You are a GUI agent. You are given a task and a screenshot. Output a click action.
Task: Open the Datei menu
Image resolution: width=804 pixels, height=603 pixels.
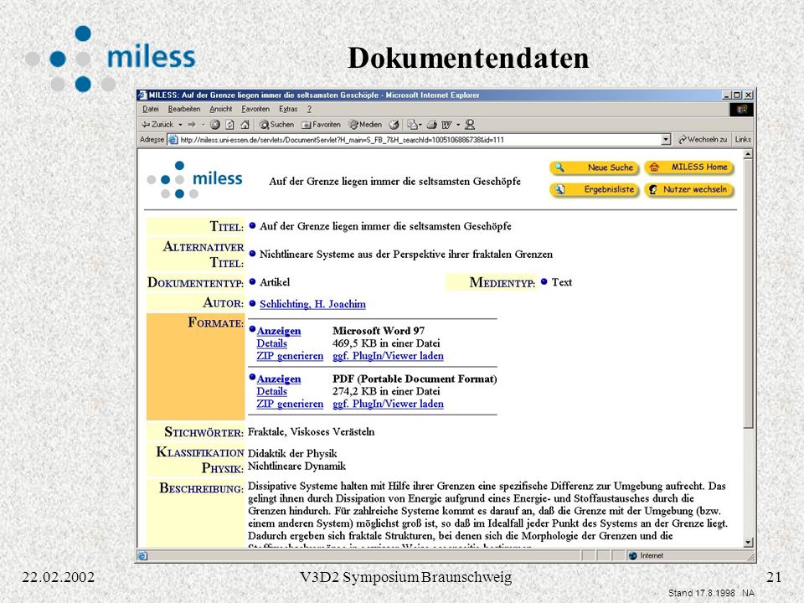coord(150,109)
